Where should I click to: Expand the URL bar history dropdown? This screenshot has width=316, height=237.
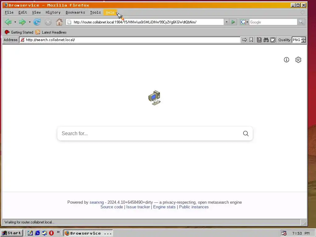point(227,22)
